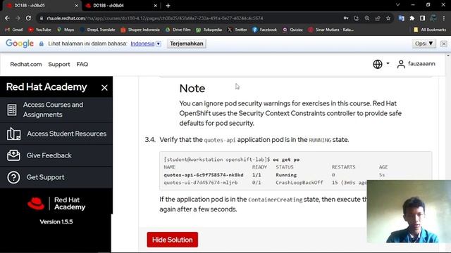The image size is (451, 253).
Task: Open the FAQ link
Action: pyautogui.click(x=82, y=64)
